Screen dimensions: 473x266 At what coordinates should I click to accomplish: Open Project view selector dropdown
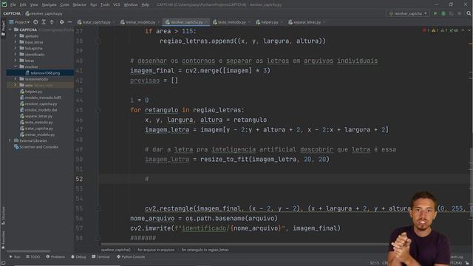[x=20, y=22]
